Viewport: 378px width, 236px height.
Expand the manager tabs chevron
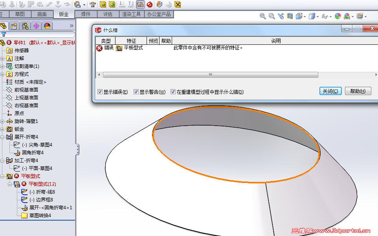[x=72, y=26]
